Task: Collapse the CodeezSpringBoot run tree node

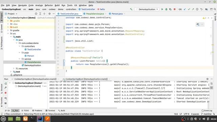Action: pyautogui.click(x=10, y=83)
